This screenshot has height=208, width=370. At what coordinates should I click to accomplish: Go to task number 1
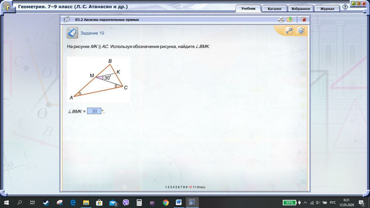click(x=166, y=187)
